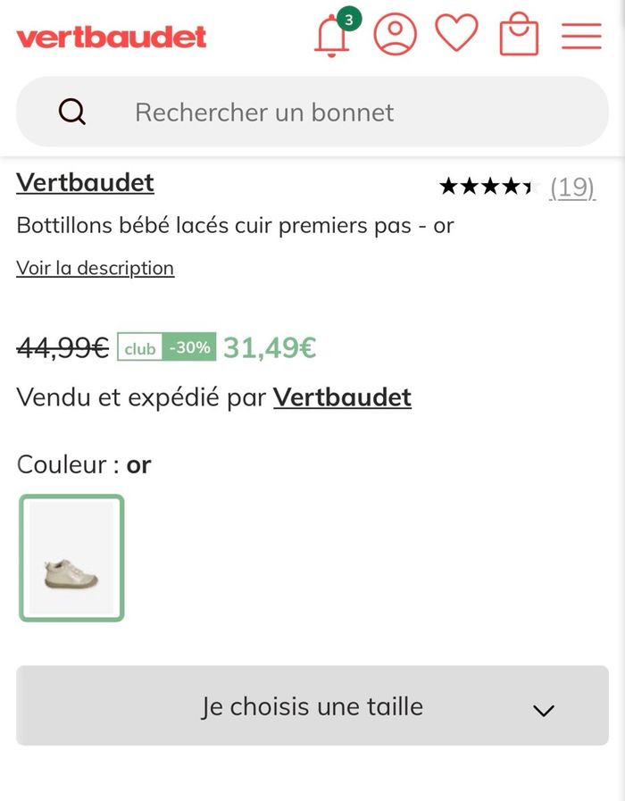Screen dimensions: 625x801
Task: Go to home via the vertbaudet logo
Action: click(111, 37)
